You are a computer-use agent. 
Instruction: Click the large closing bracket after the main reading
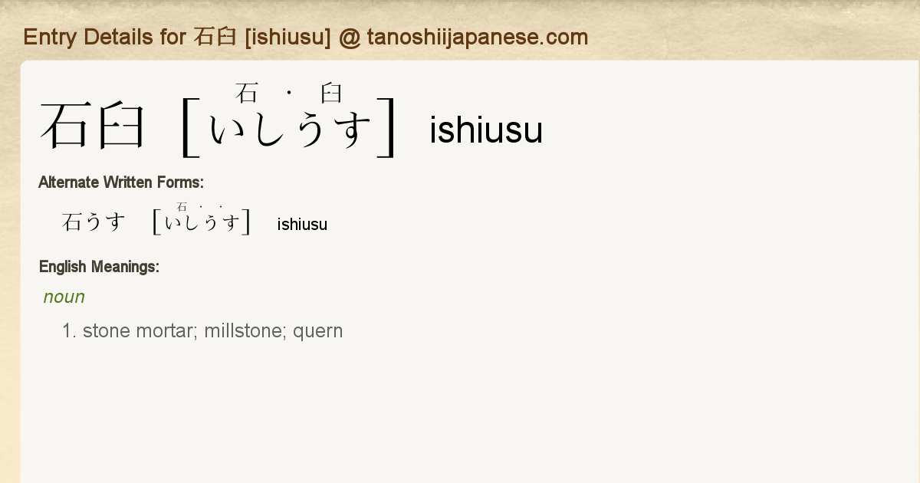pos(389,127)
